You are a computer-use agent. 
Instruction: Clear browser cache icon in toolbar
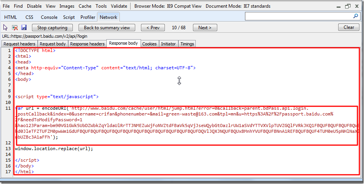tap(15, 28)
